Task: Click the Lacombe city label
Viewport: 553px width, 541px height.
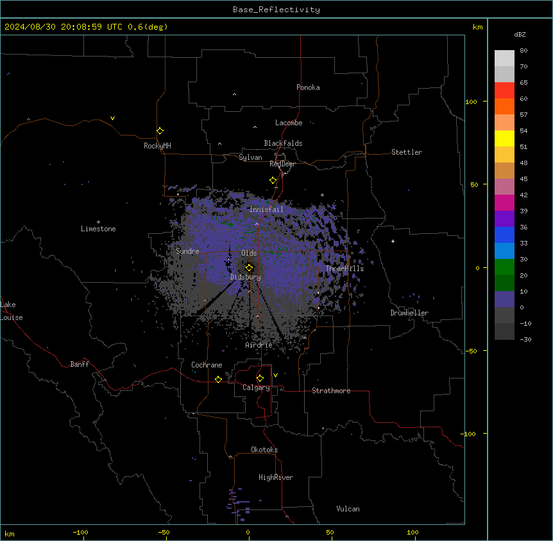Action: point(289,123)
